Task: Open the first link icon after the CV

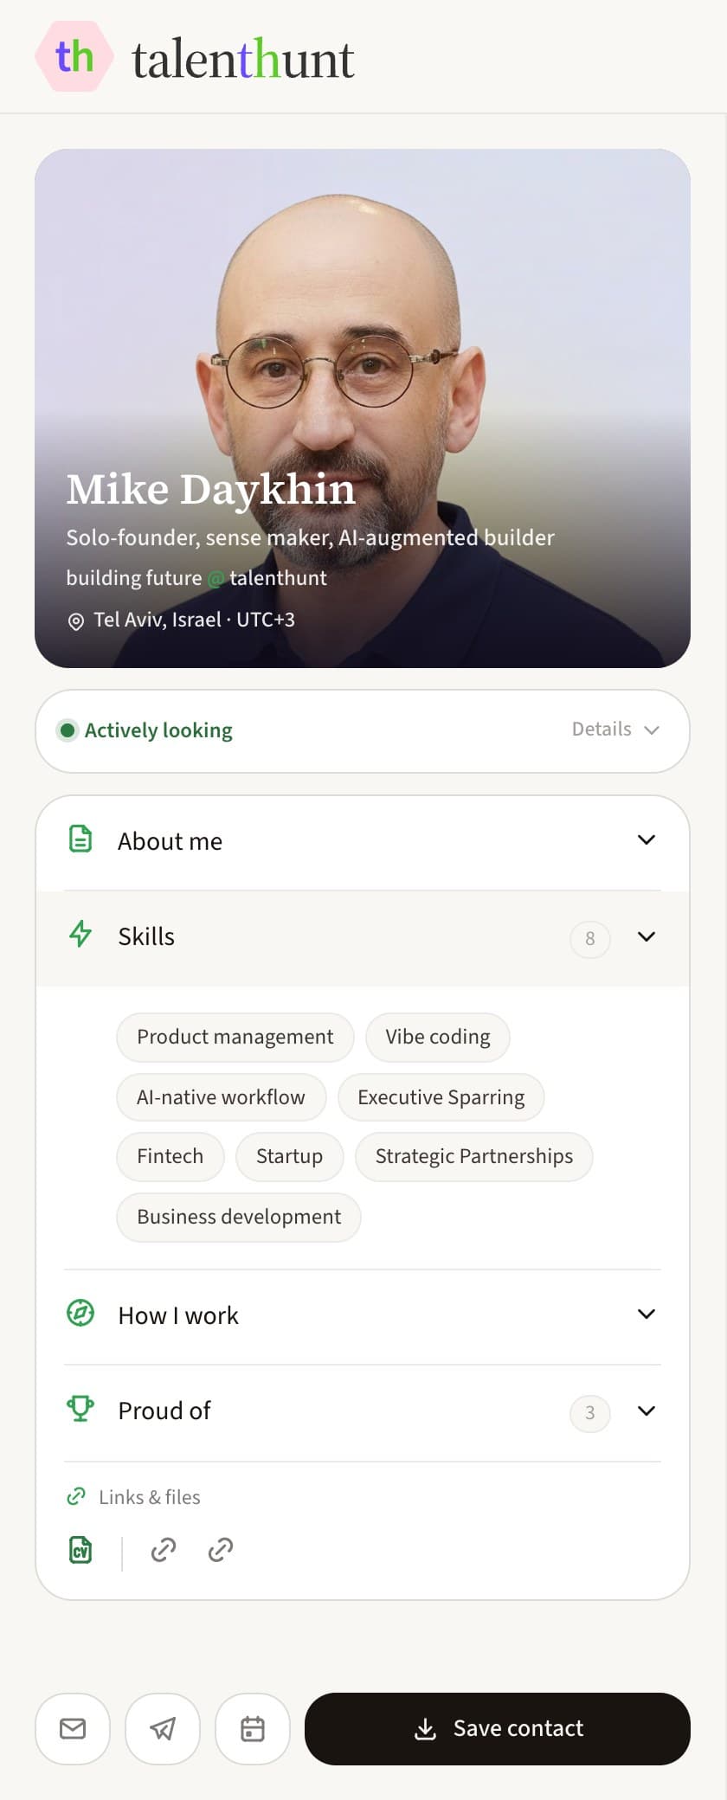Action: (x=164, y=1549)
